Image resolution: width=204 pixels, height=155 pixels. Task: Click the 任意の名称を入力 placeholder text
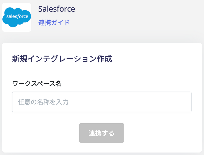click(43, 102)
